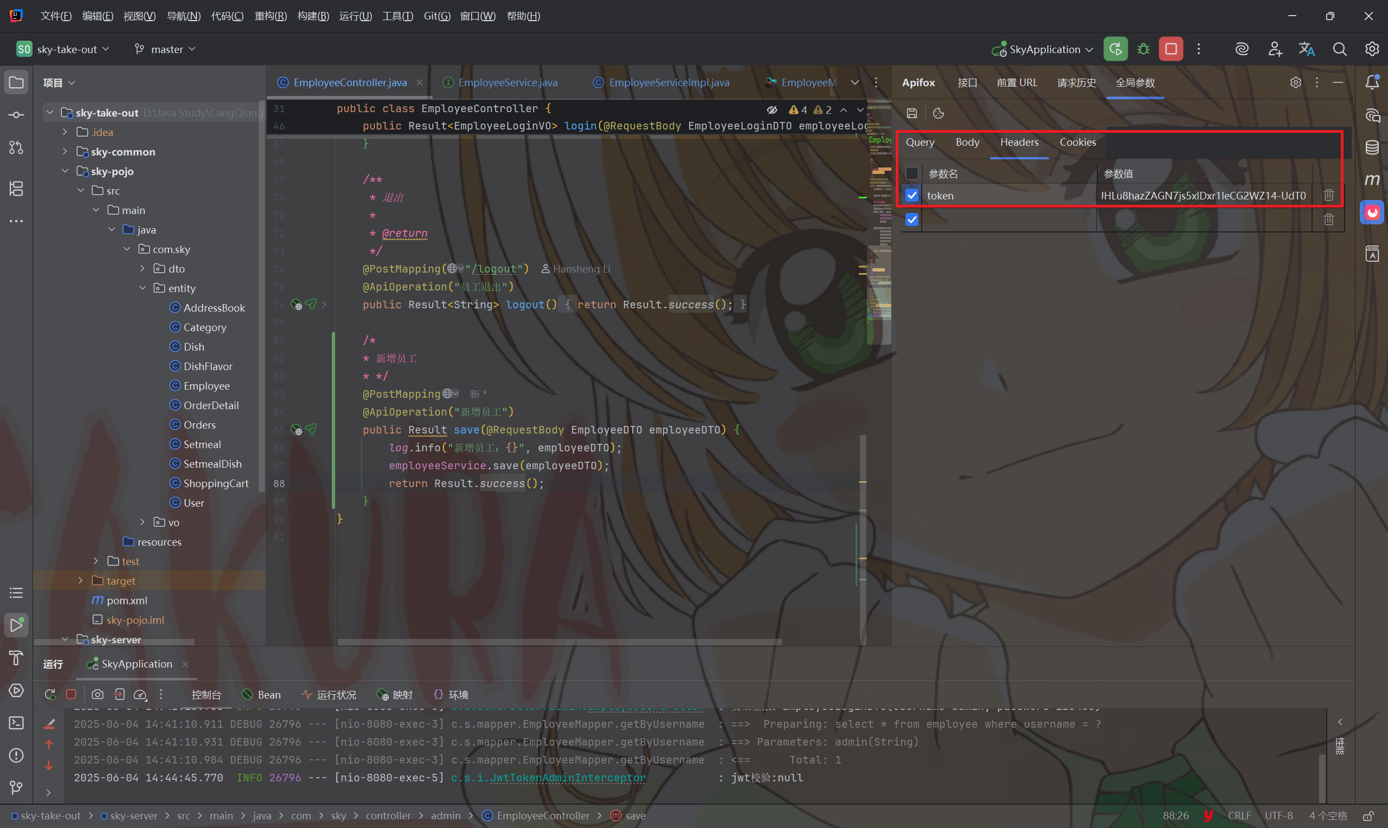This screenshot has height=828, width=1388.
Task: Click the Apifox save icon
Action: click(x=911, y=113)
